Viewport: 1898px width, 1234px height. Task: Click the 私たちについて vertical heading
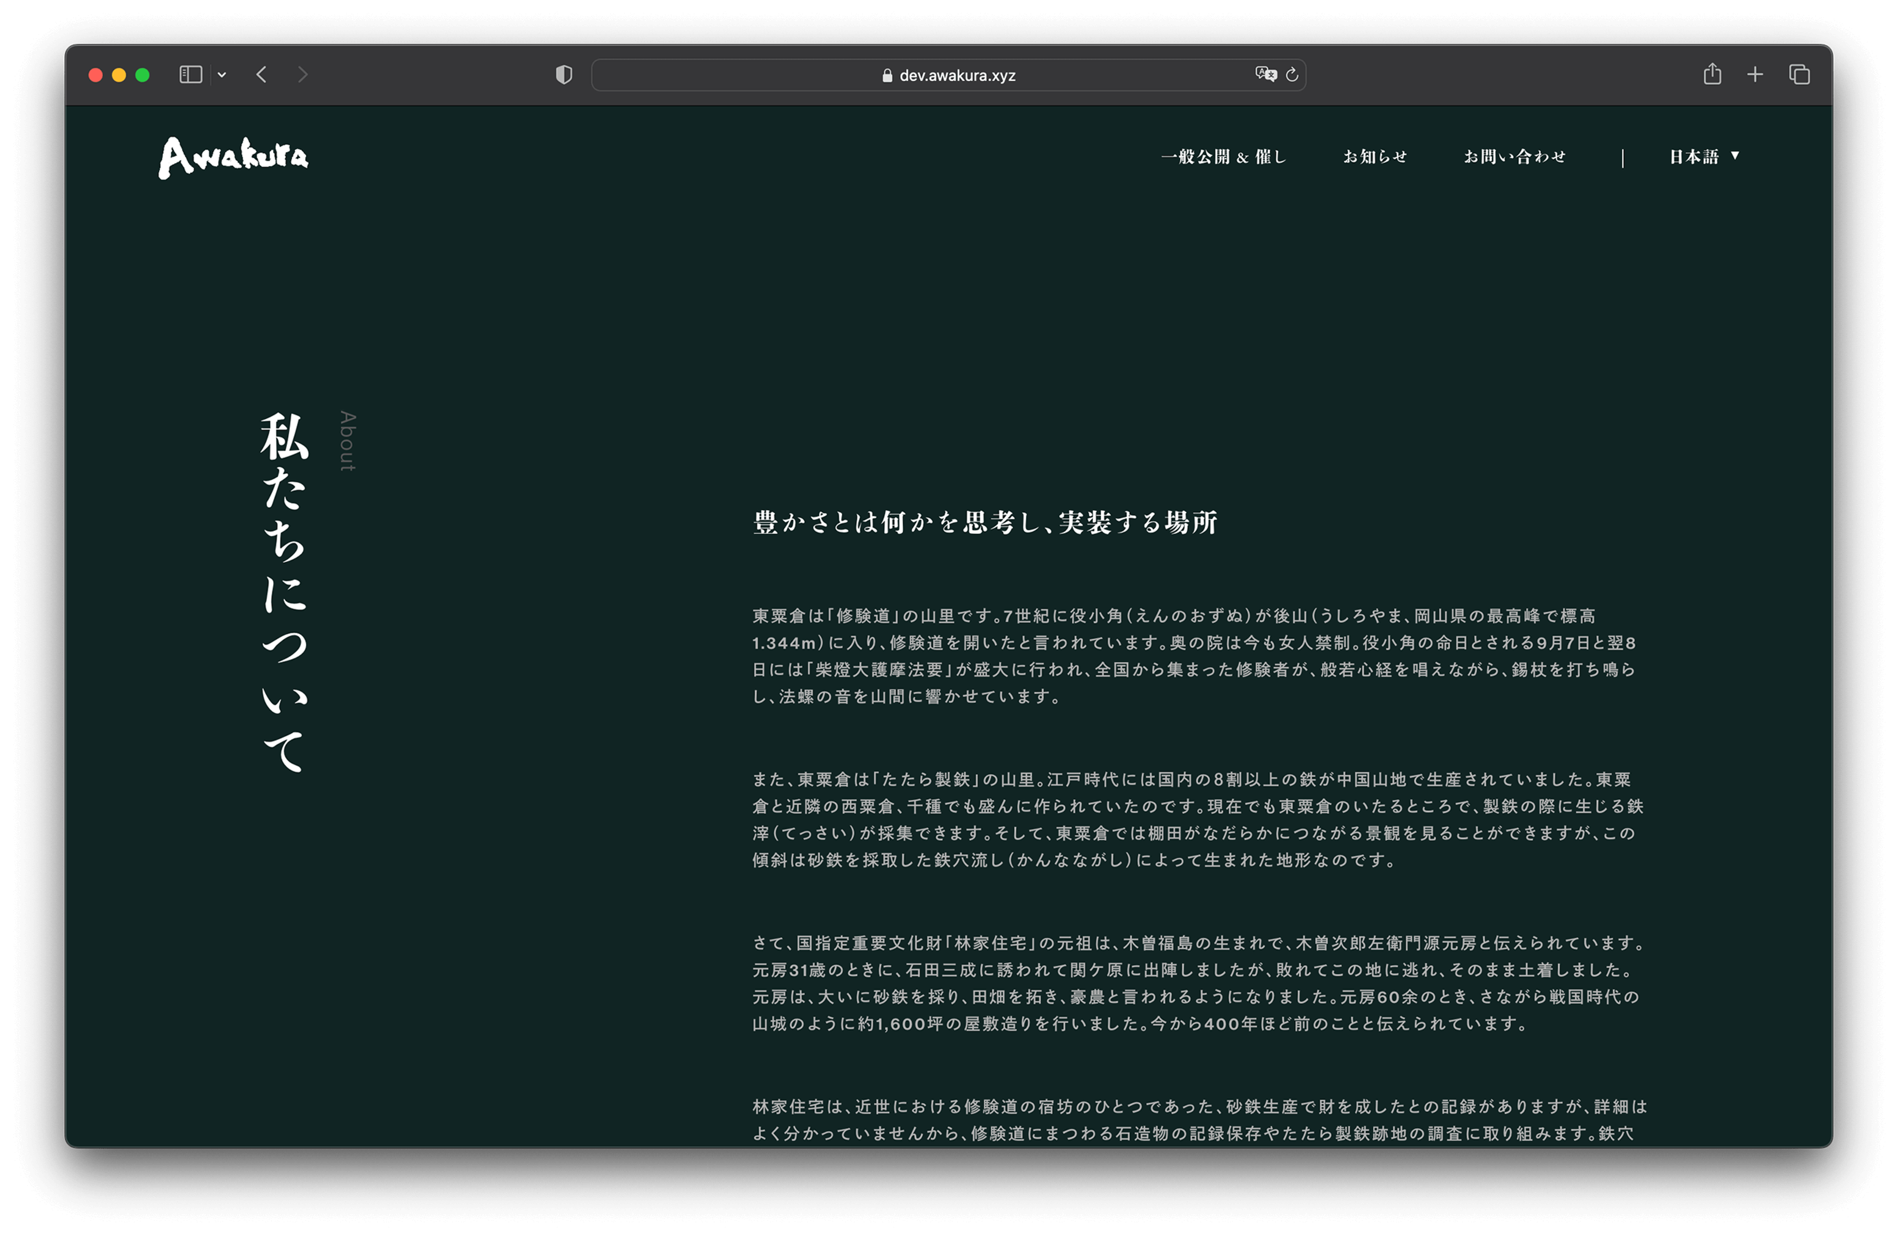pos(284,592)
